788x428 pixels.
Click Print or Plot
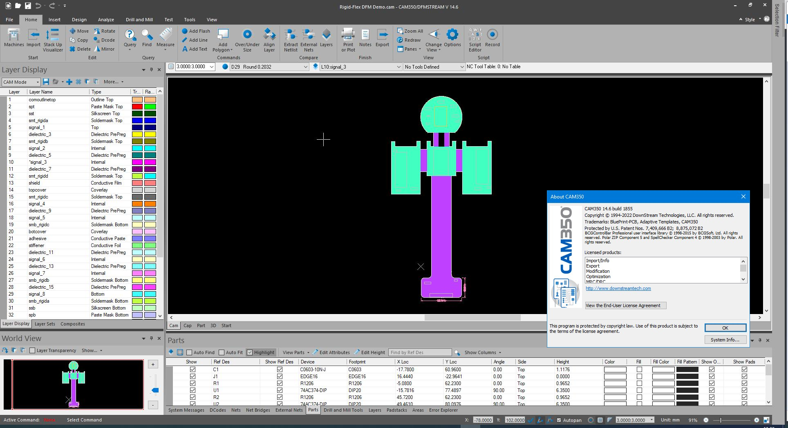348,40
